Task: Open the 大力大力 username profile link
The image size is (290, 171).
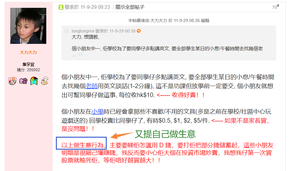Action: coord(28,52)
